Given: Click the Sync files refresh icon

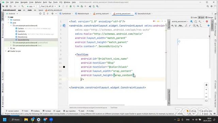Looking at the screenshot, I should 11,6.
